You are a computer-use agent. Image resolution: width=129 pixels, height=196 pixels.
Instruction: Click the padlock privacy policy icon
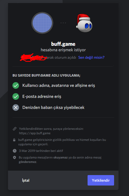14,140
